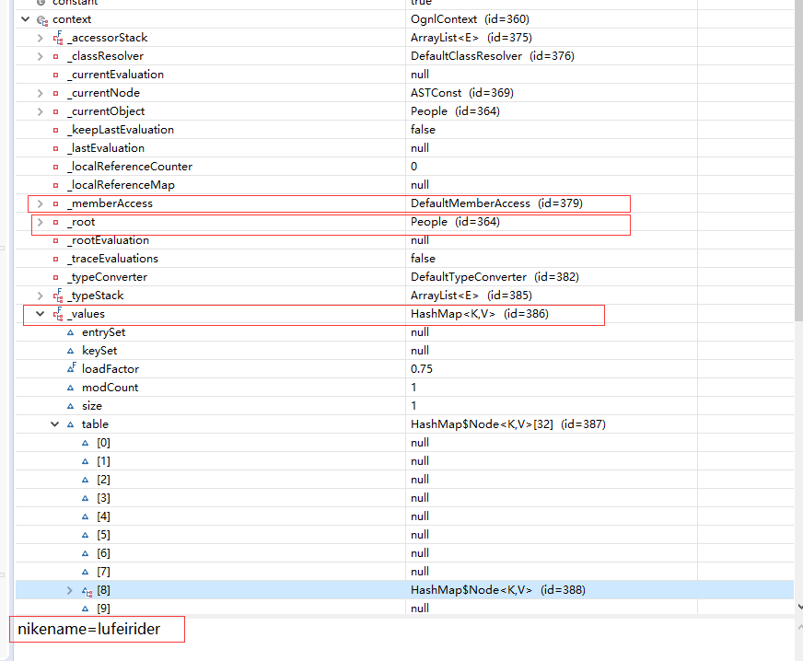The height and width of the screenshot is (661, 803).
Task: Click the _lastEvaluation field icon
Action: [x=56, y=148]
